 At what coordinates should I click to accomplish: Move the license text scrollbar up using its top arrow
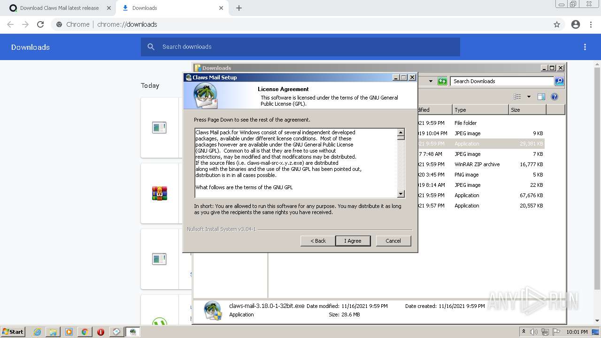(x=401, y=132)
